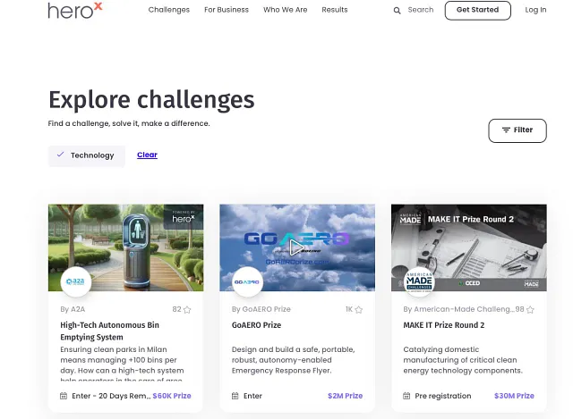Play the GoAERO video thumbnail
Screen dimensions: 573x419
tap(296, 247)
